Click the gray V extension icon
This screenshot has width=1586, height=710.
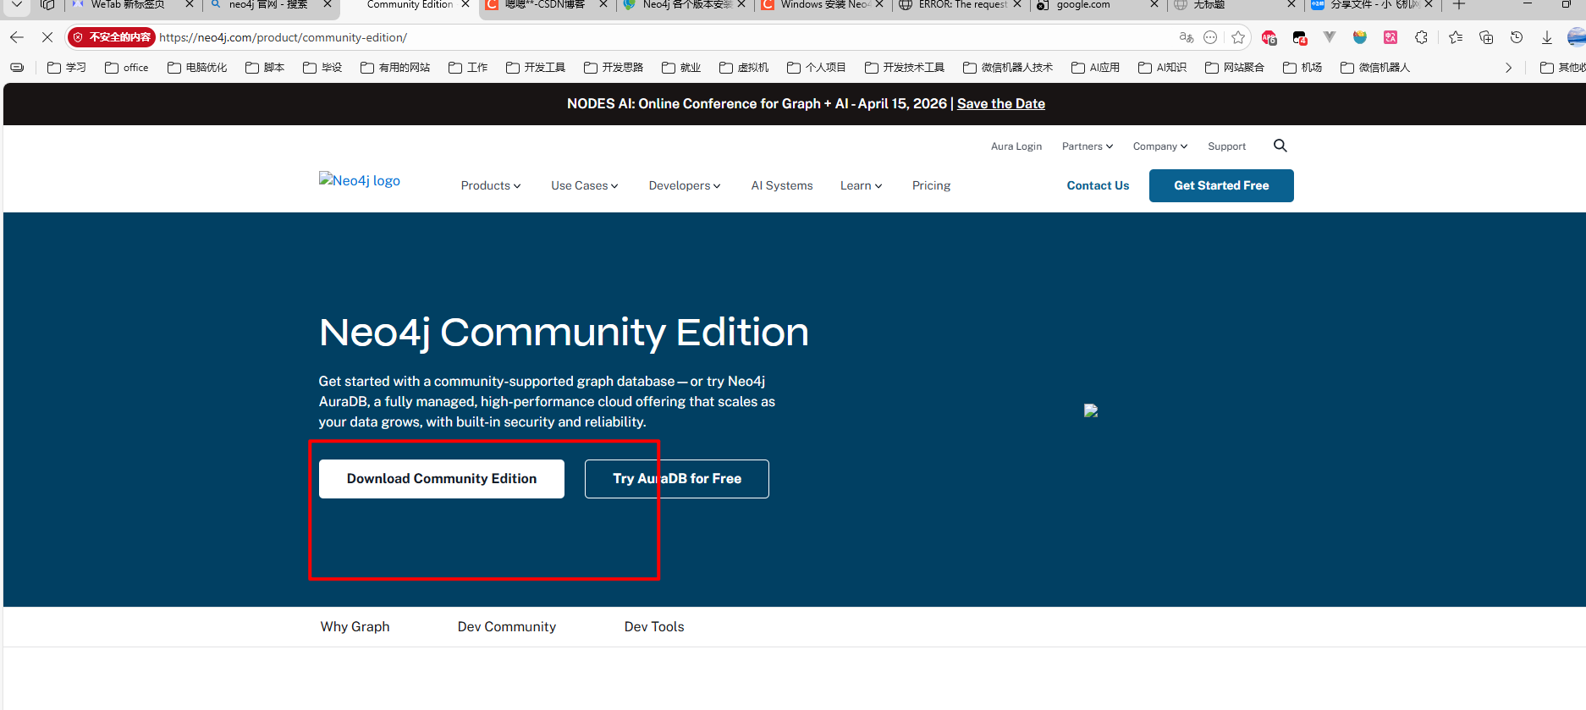[1330, 37]
